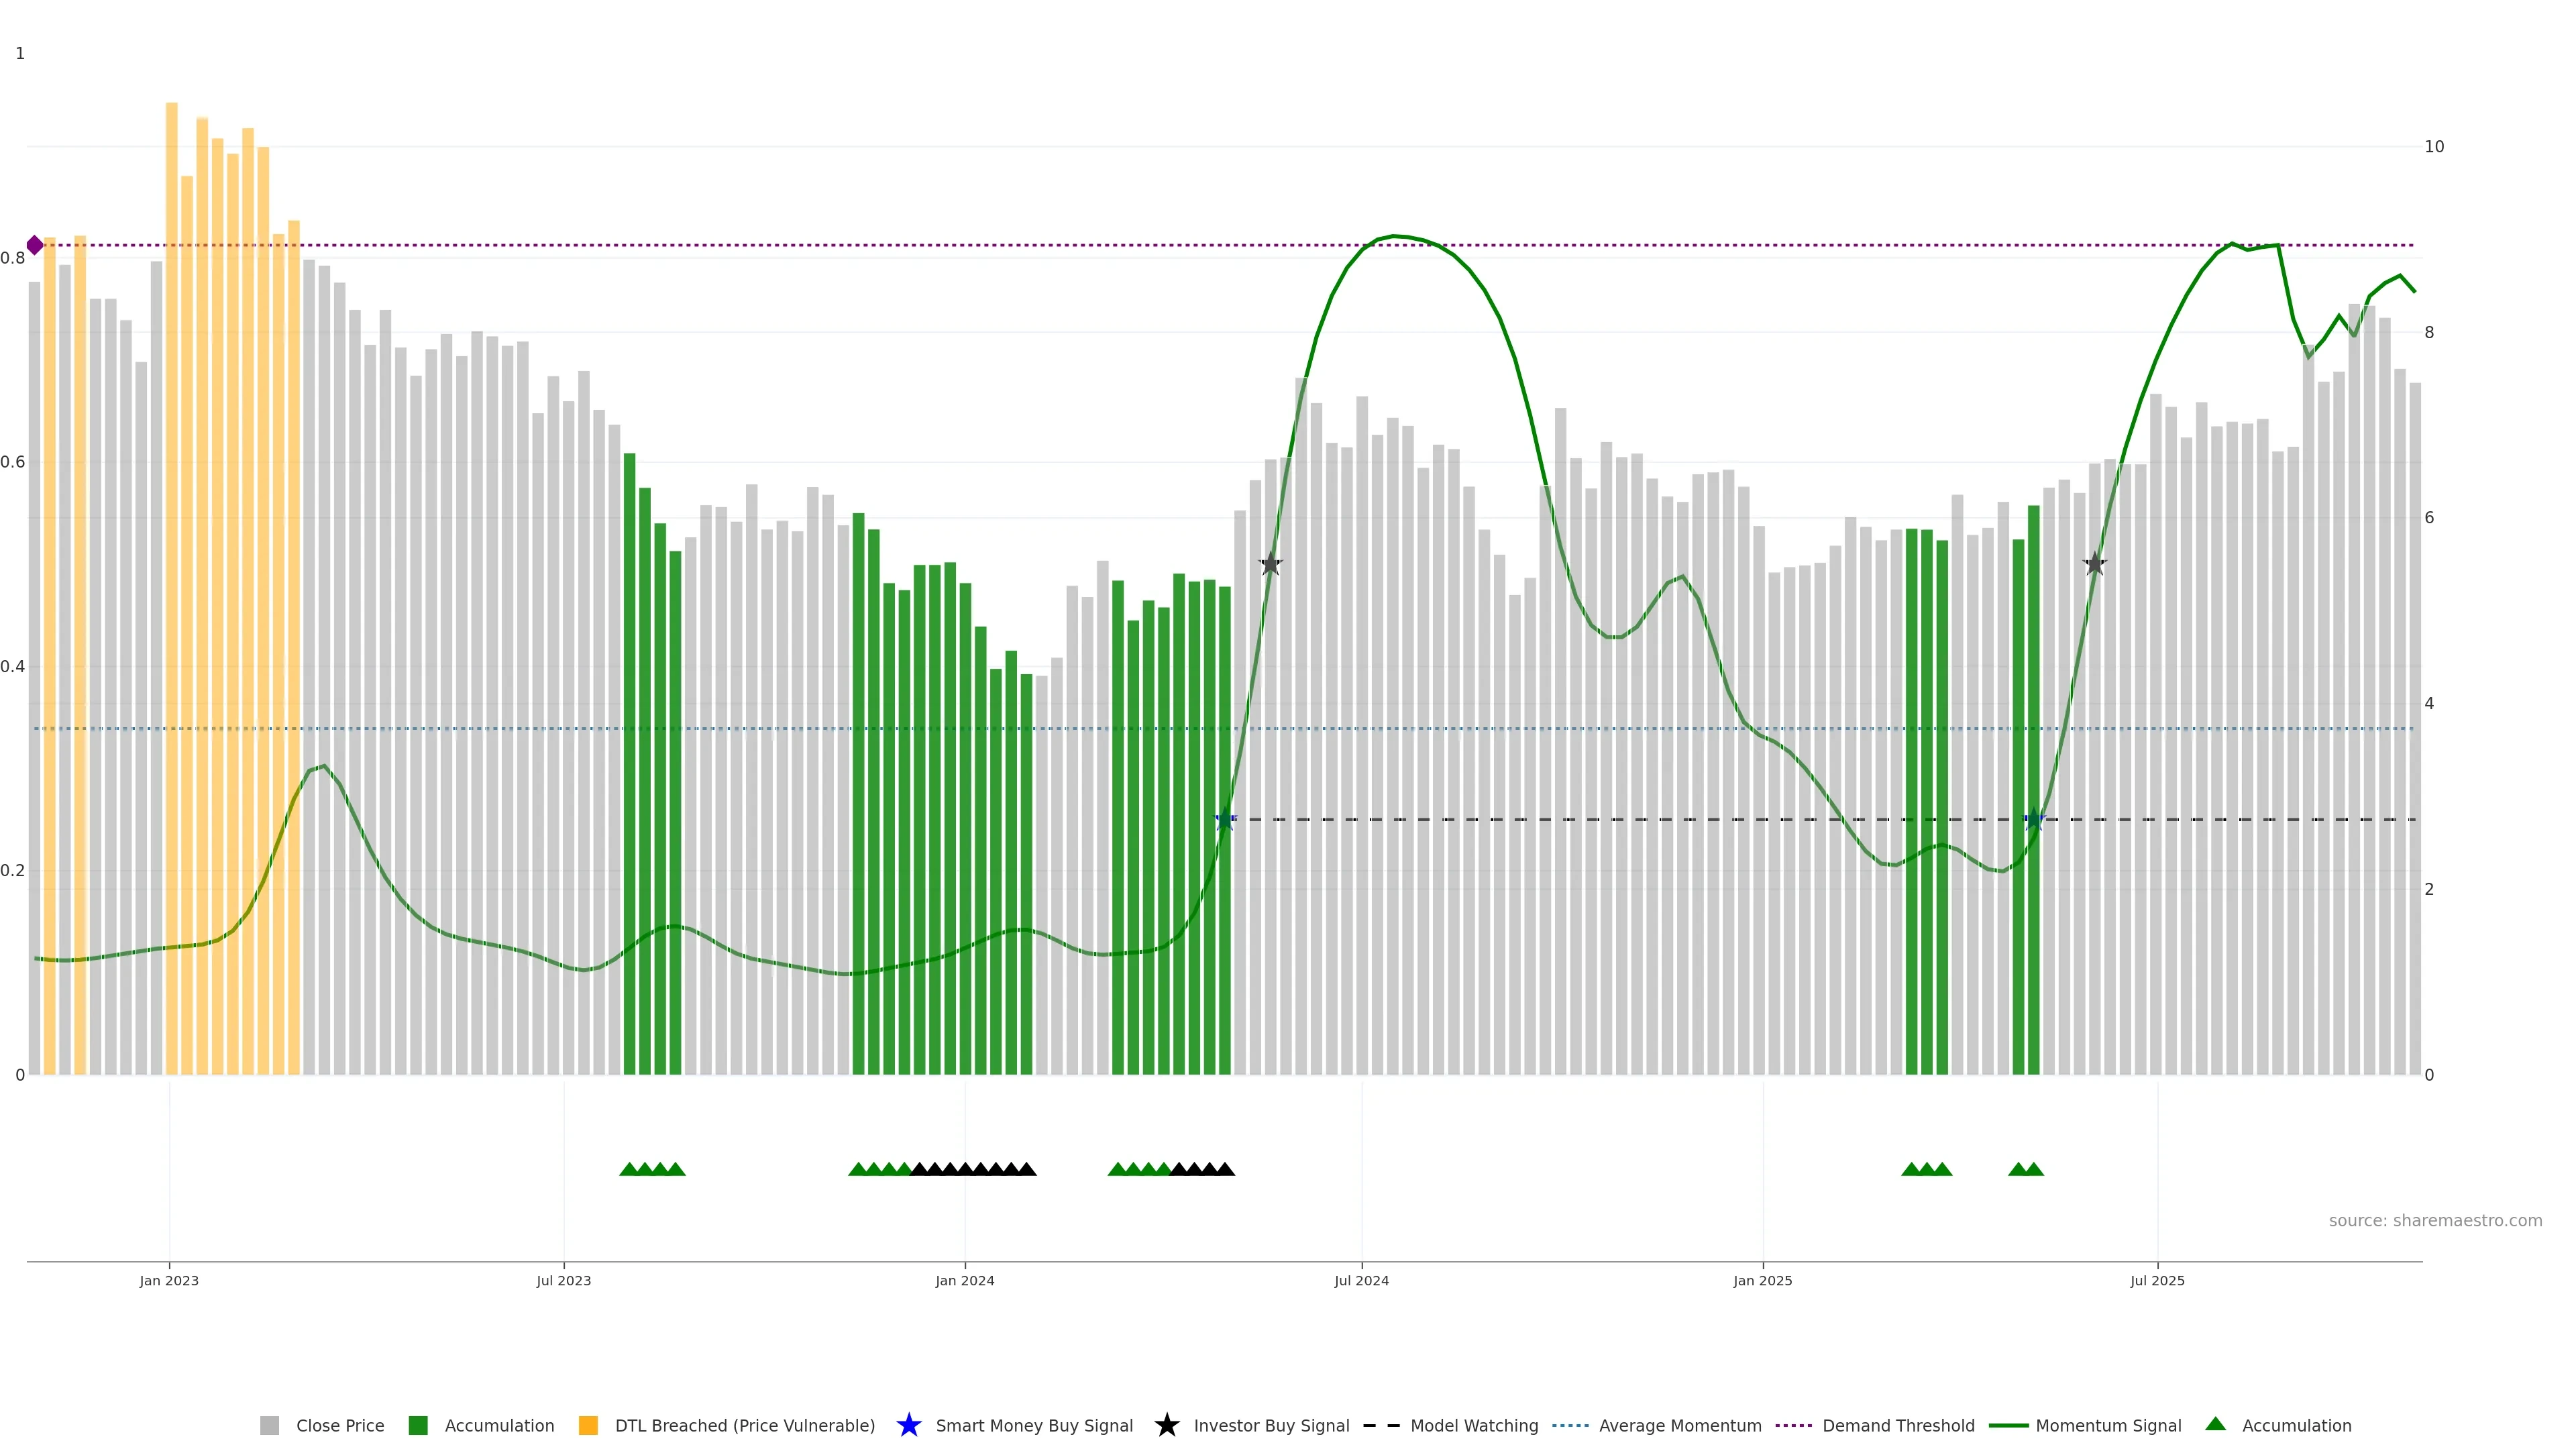The height and width of the screenshot is (1449, 2576).
Task: Click the green triangle Accumulation legend icon
Action: (2215, 1424)
